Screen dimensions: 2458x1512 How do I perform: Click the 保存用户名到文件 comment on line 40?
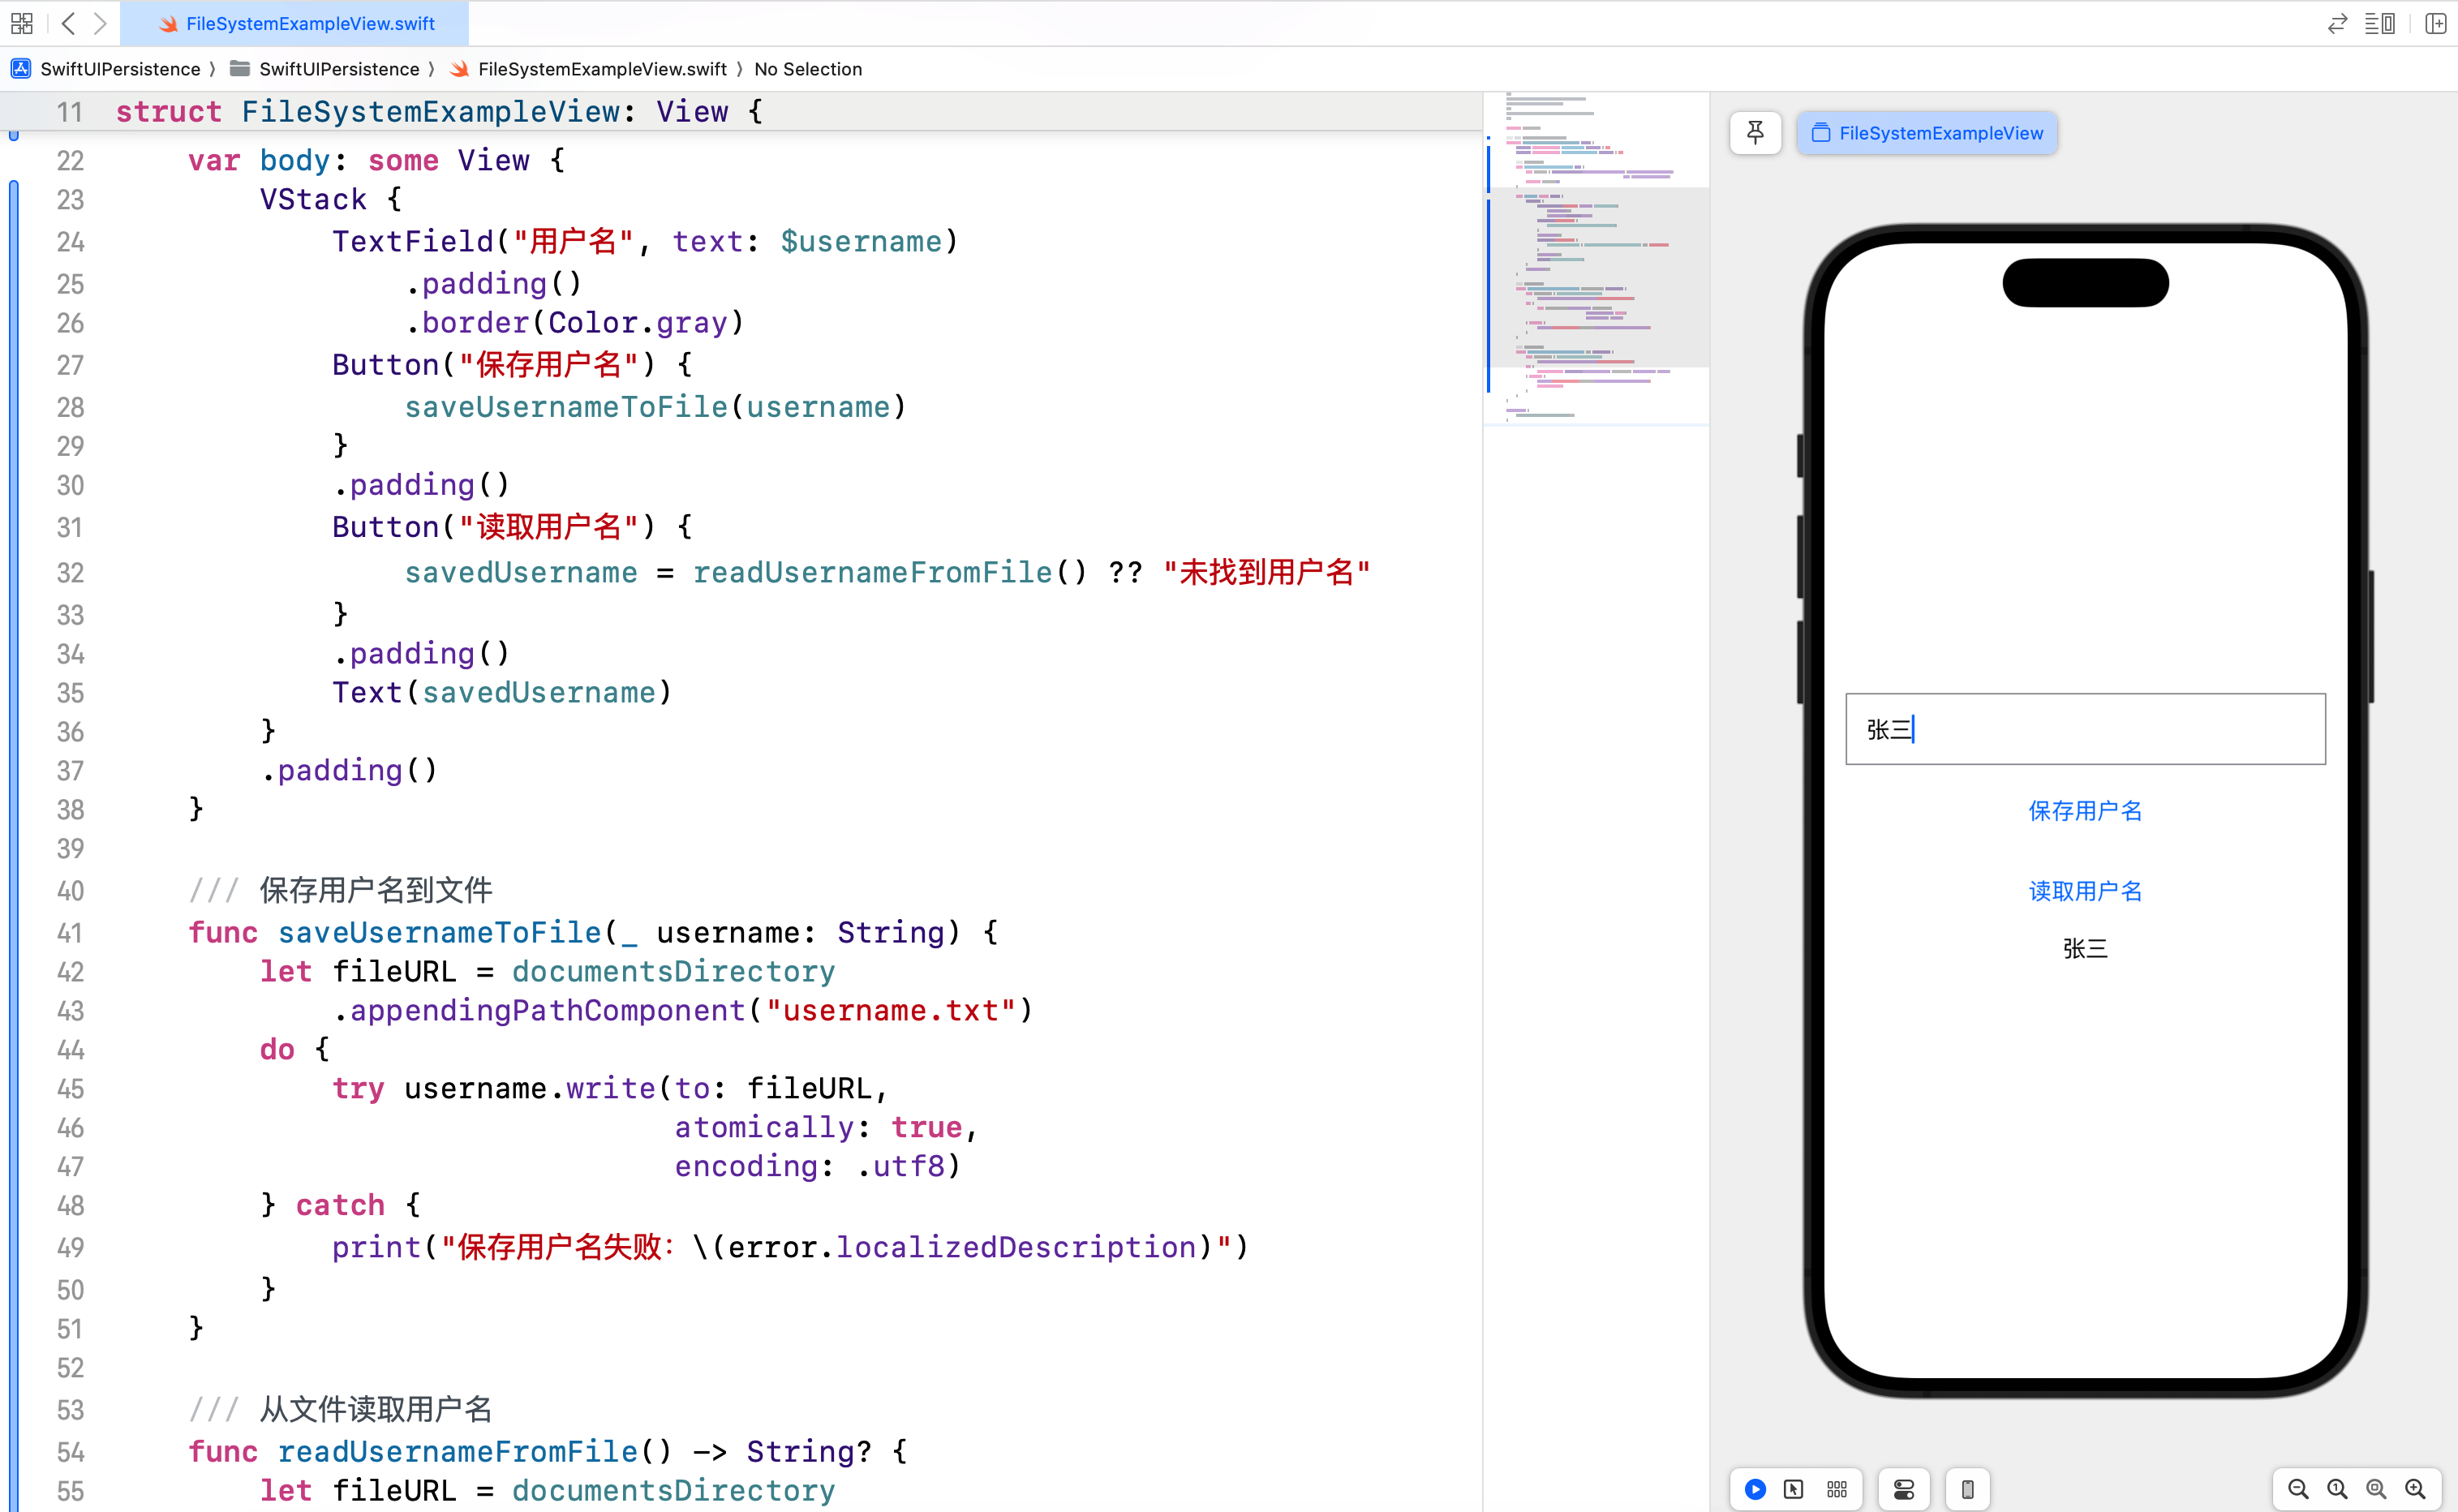coord(376,890)
